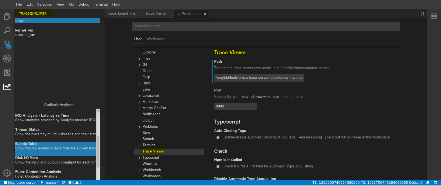Uncheck automatic closing of JSX tags
Viewport: 441px width, 186px height.
218,137
